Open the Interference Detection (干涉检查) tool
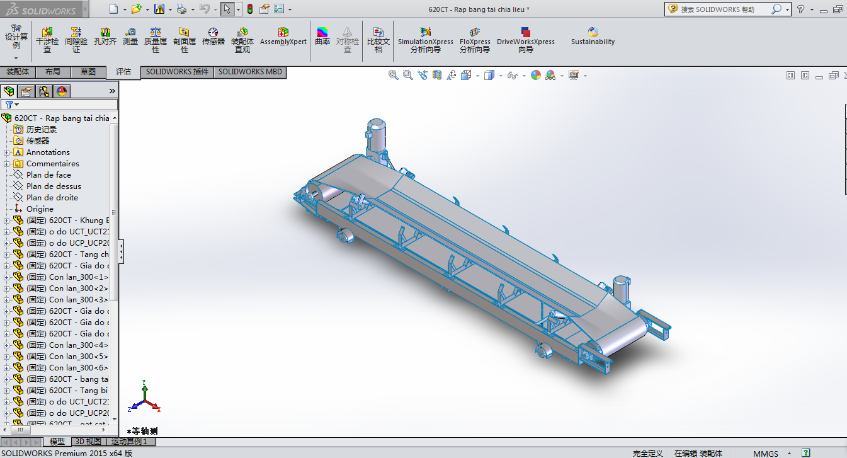Image resolution: width=847 pixels, height=458 pixels. 47,38
